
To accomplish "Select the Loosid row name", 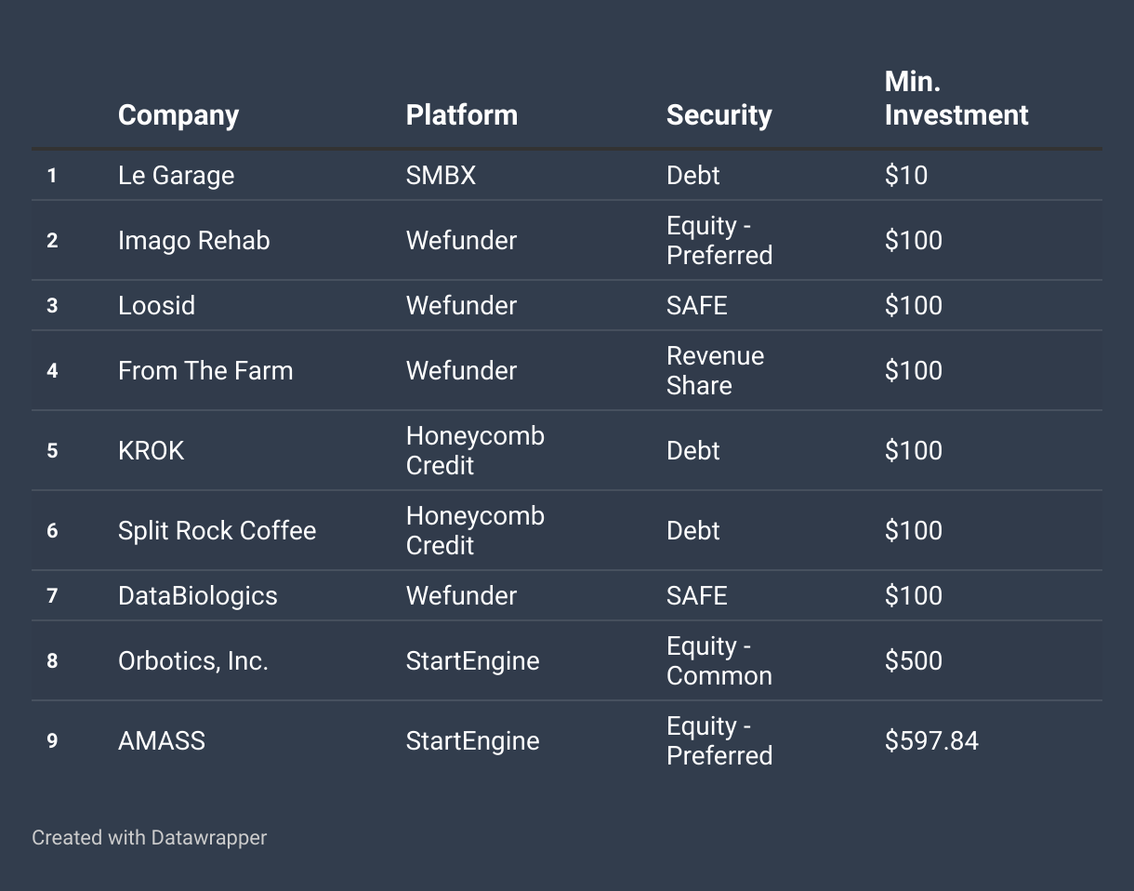I will click(x=156, y=306).
